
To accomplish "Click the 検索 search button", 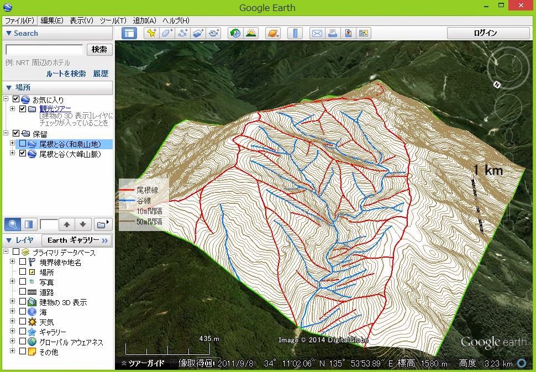I will click(x=99, y=50).
